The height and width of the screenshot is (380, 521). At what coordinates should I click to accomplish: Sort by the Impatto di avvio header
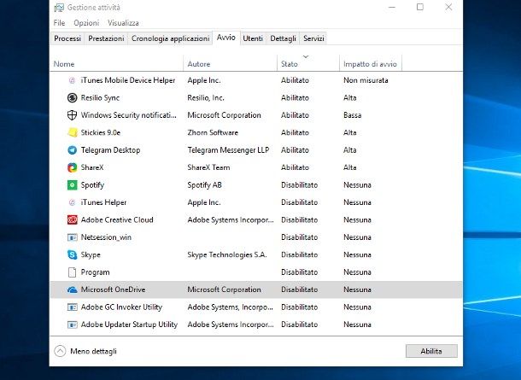click(x=370, y=64)
